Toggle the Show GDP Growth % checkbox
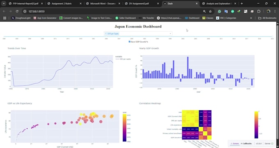Viewport: 279px width, 148px height. (x=129, y=42)
